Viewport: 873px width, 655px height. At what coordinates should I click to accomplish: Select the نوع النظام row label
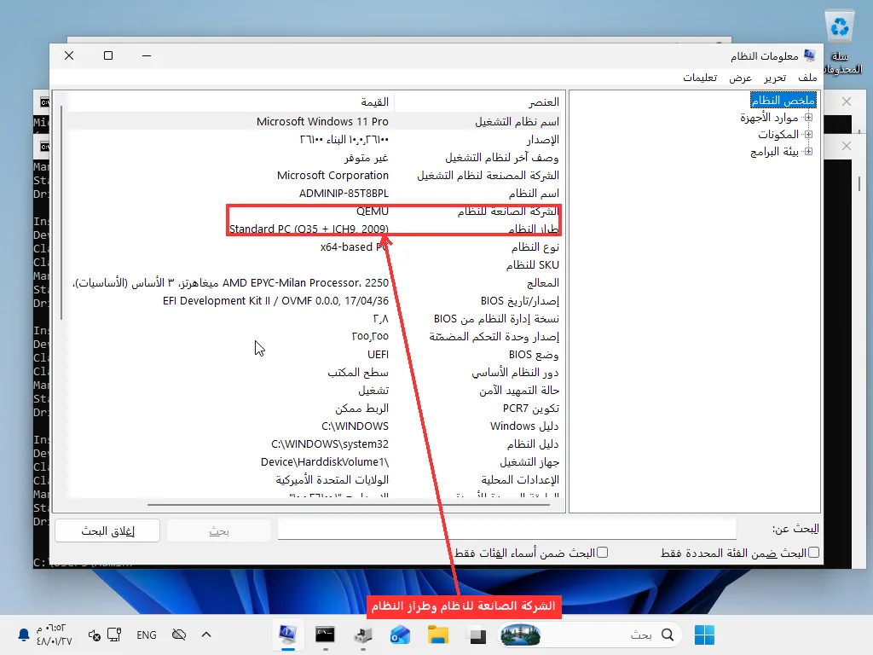tap(535, 246)
